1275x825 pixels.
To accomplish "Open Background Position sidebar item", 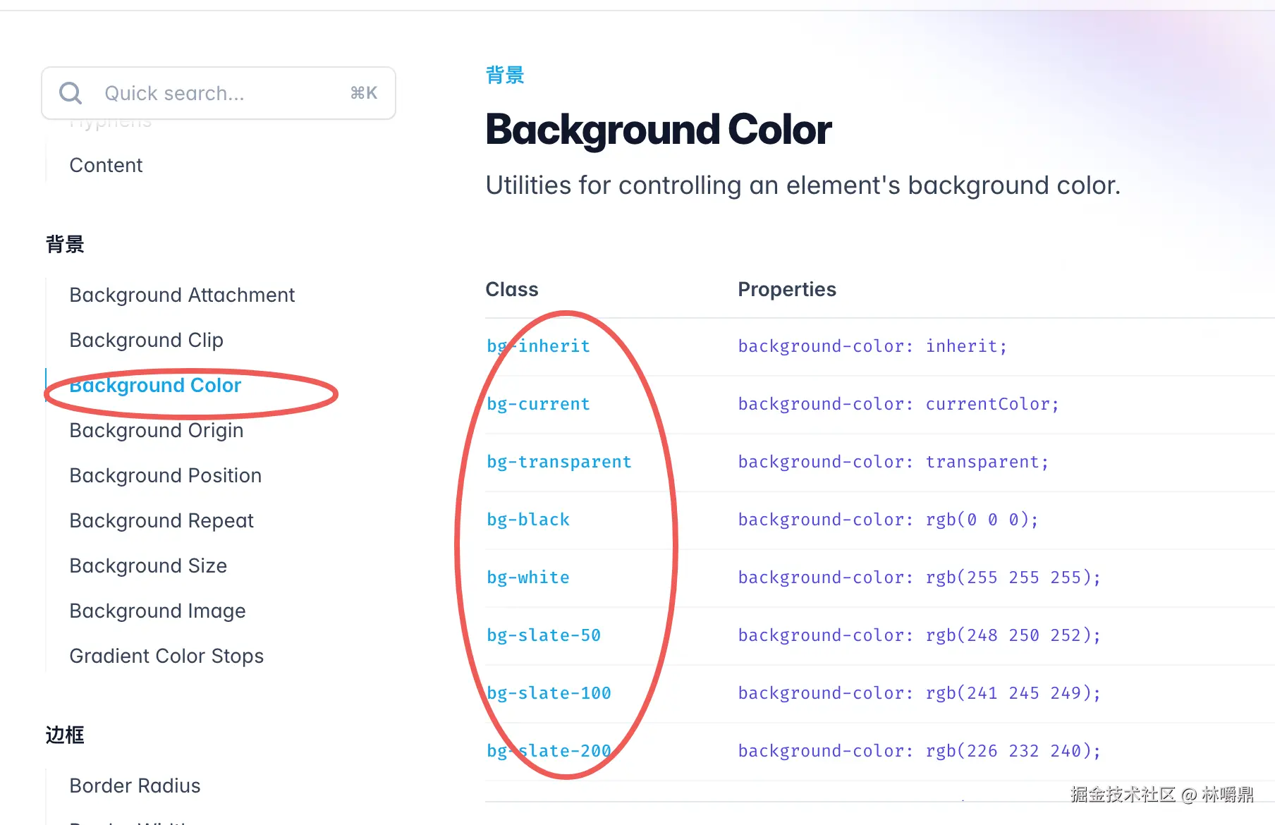I will 165,475.
